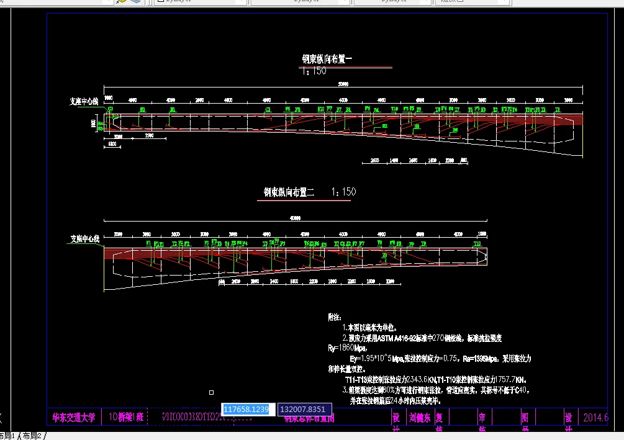
Task: Select the 40000 overall dimension text
Action: [295, 218]
